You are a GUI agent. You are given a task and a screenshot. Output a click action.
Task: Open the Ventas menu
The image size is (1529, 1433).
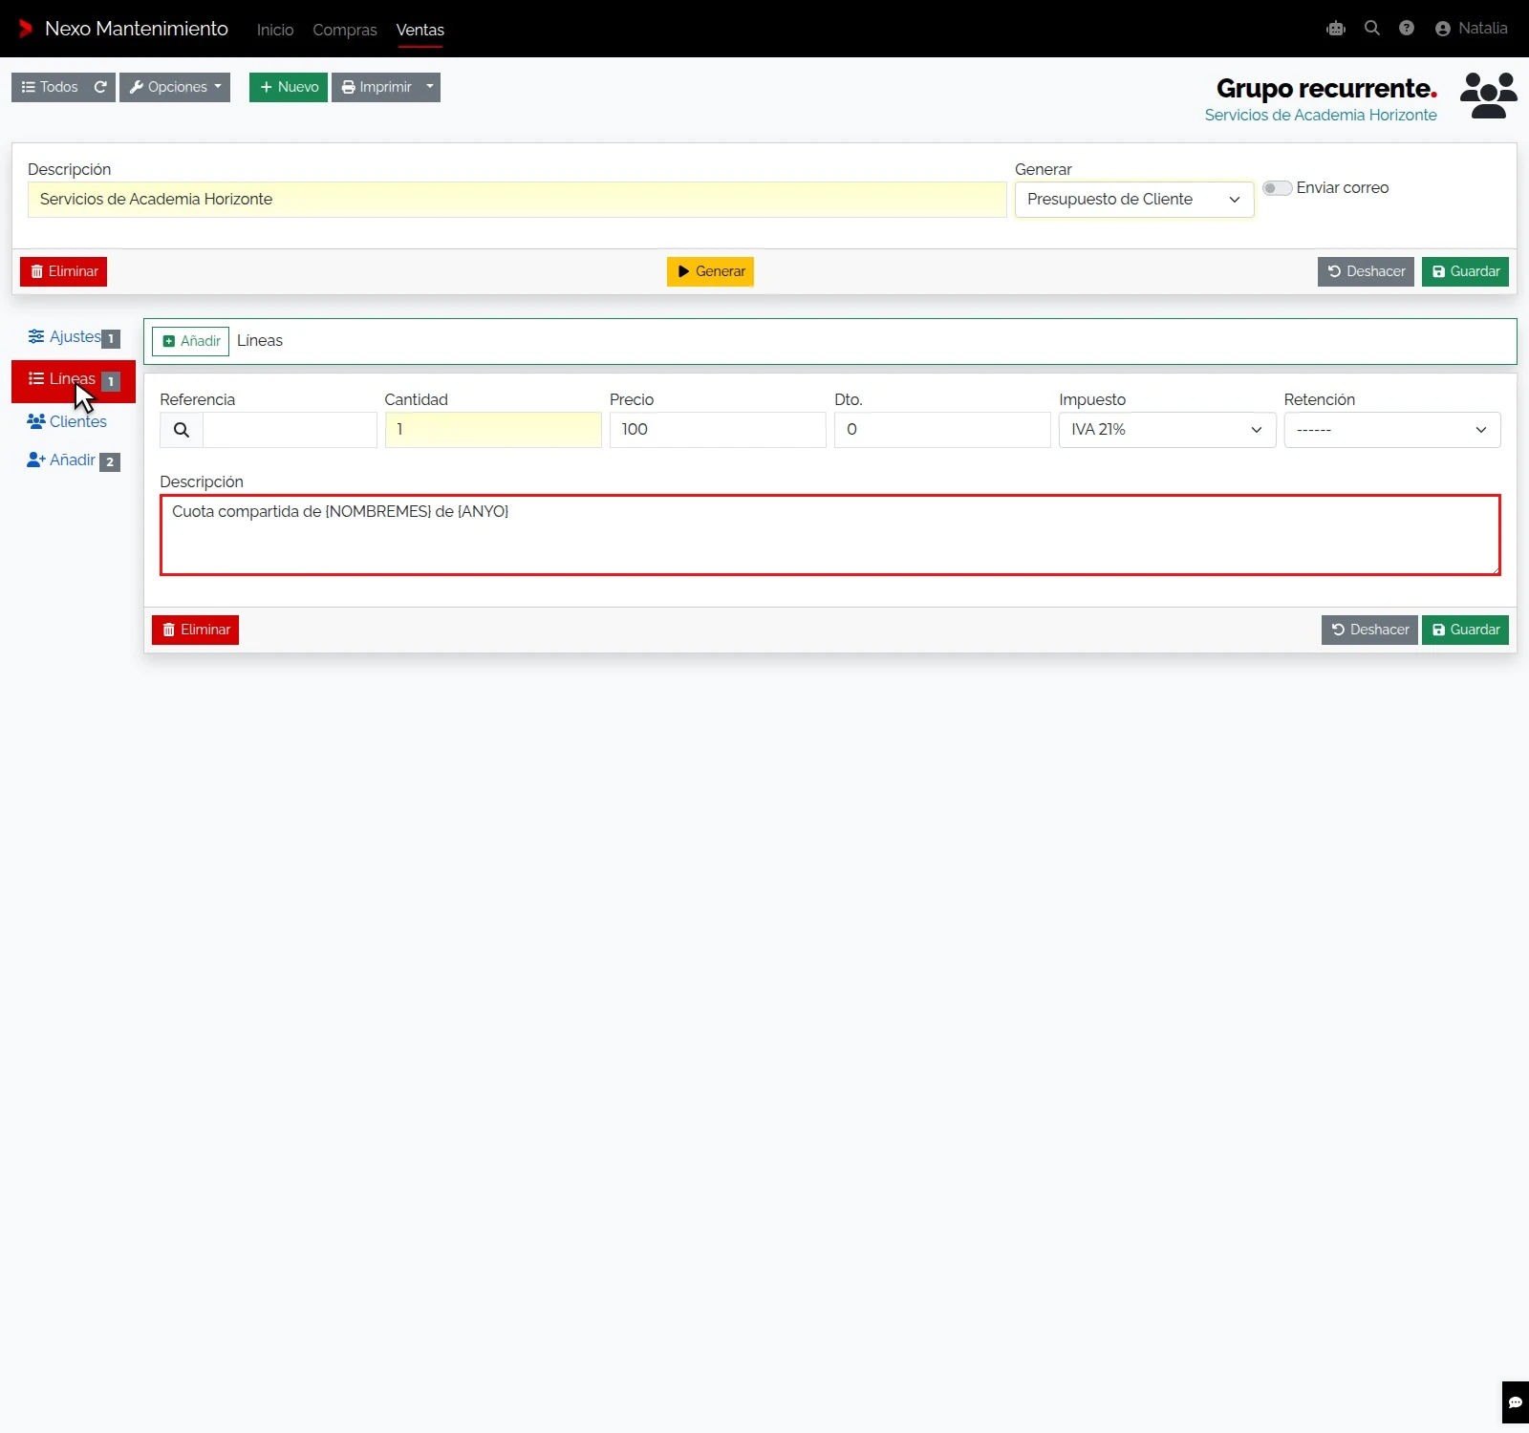pos(420,30)
